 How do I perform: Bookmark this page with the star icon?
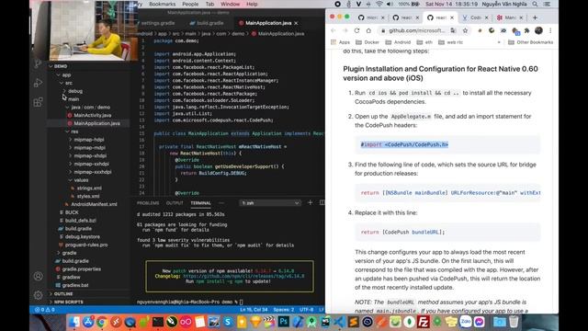click(465, 30)
